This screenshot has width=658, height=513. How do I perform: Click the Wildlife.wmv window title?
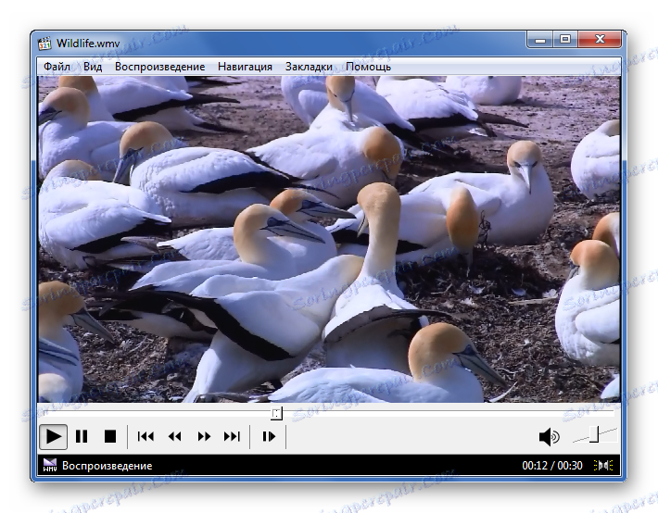(88, 44)
